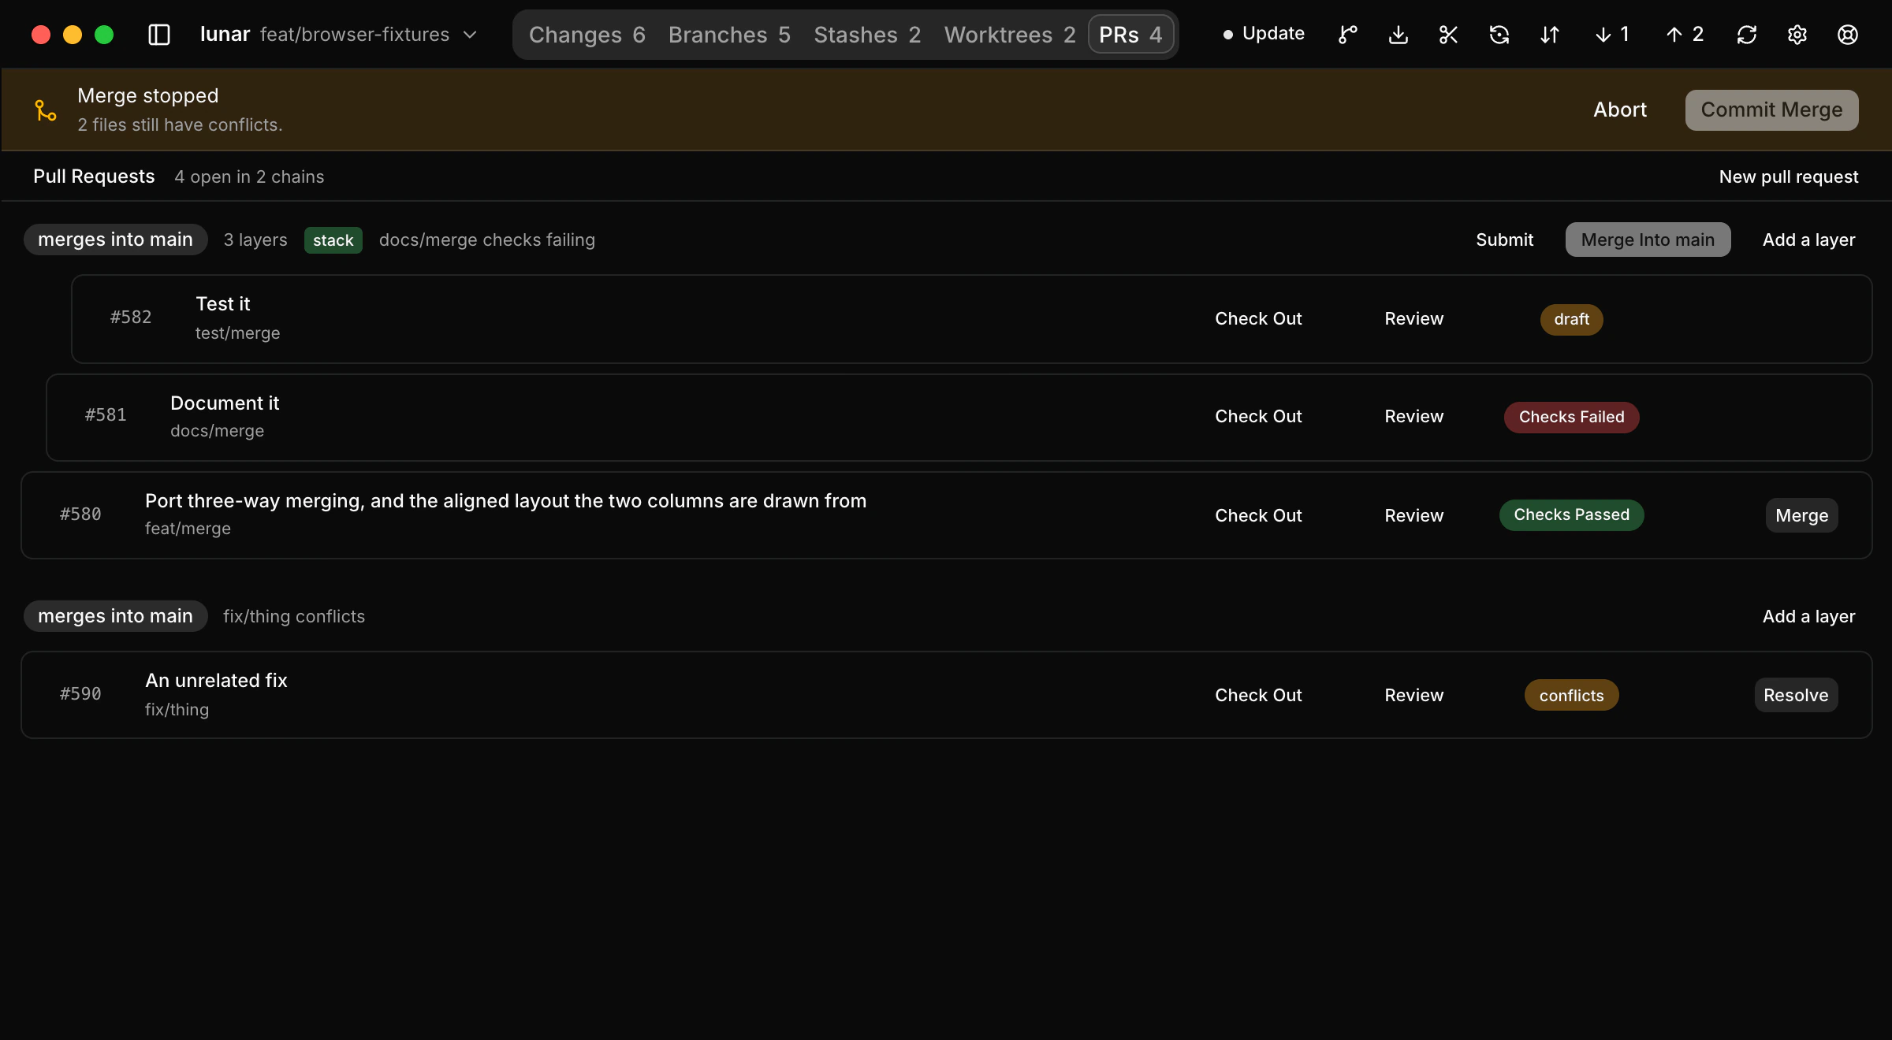Switch to the Stashes tab
The width and height of the screenshot is (1892, 1040).
point(867,35)
